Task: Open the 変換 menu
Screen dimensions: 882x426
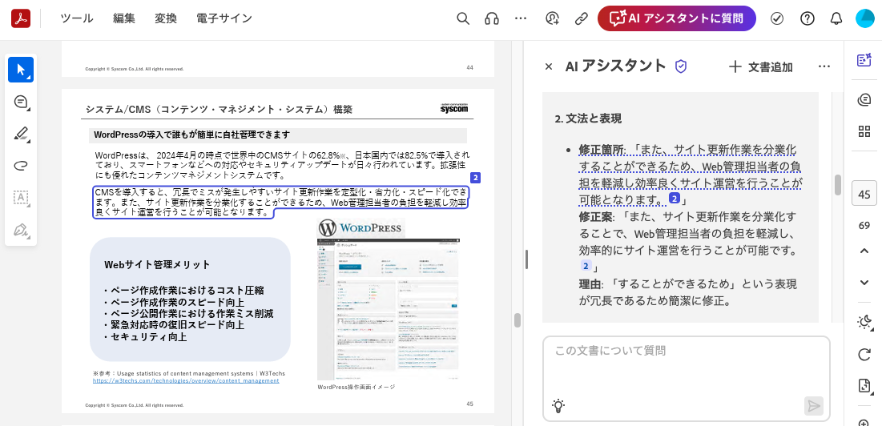Action: (x=165, y=18)
